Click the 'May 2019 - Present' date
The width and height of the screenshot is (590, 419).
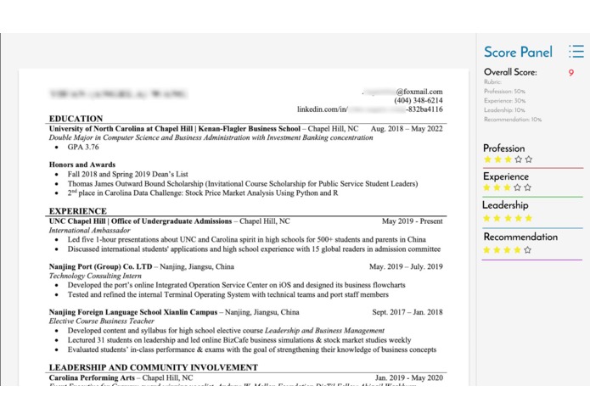(413, 221)
